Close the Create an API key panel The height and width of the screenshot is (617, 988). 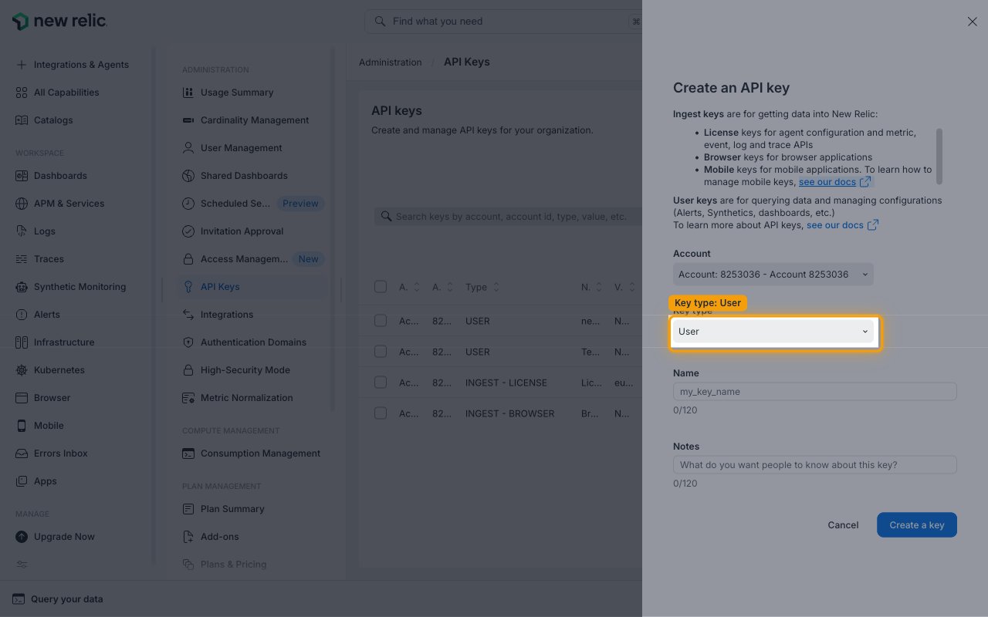point(973,22)
